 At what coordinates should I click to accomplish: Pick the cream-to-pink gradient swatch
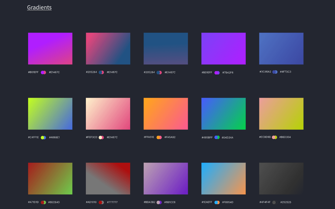(x=108, y=114)
